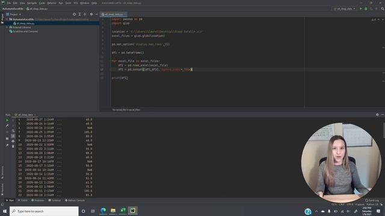This screenshot has width=385, height=216.
Task: Hide the Project tool window with minus icon
Action: click(x=96, y=14)
